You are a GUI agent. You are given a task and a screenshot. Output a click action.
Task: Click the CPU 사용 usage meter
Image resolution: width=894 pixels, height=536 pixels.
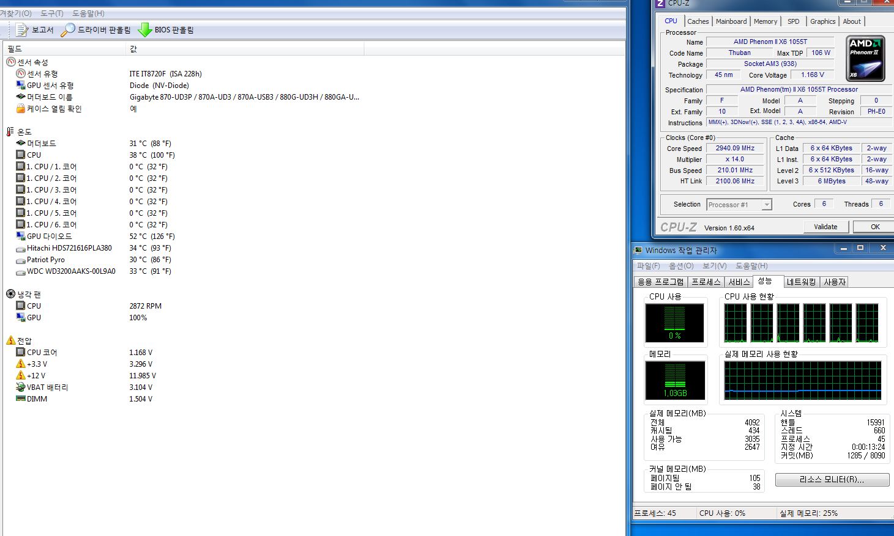click(x=675, y=323)
